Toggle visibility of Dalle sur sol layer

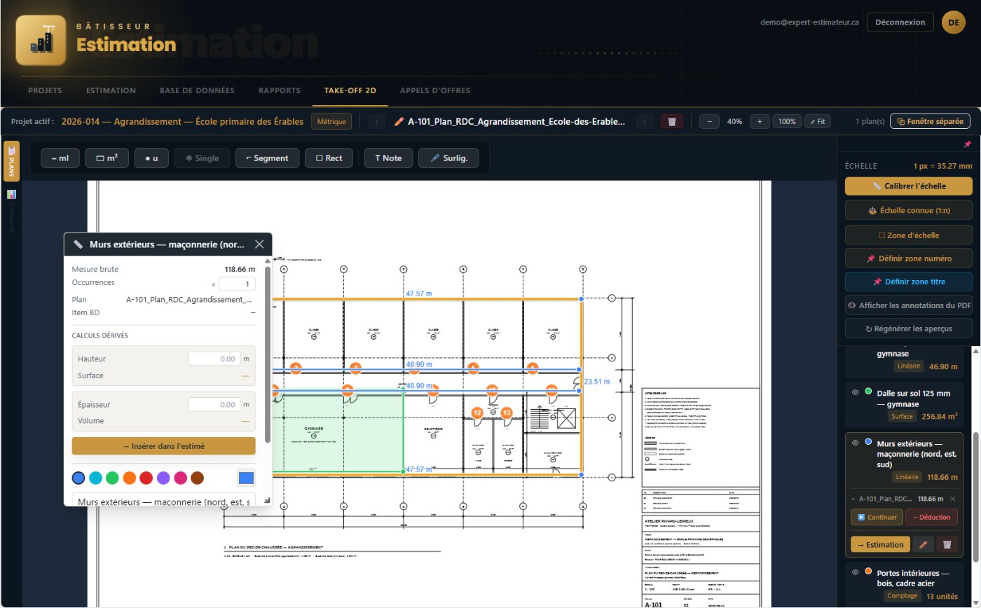tap(855, 392)
